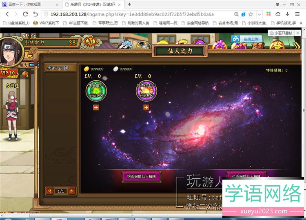This screenshot has height=220, width=306.
Task: Click the green 生命值 orb
Action: pos(96,90)
